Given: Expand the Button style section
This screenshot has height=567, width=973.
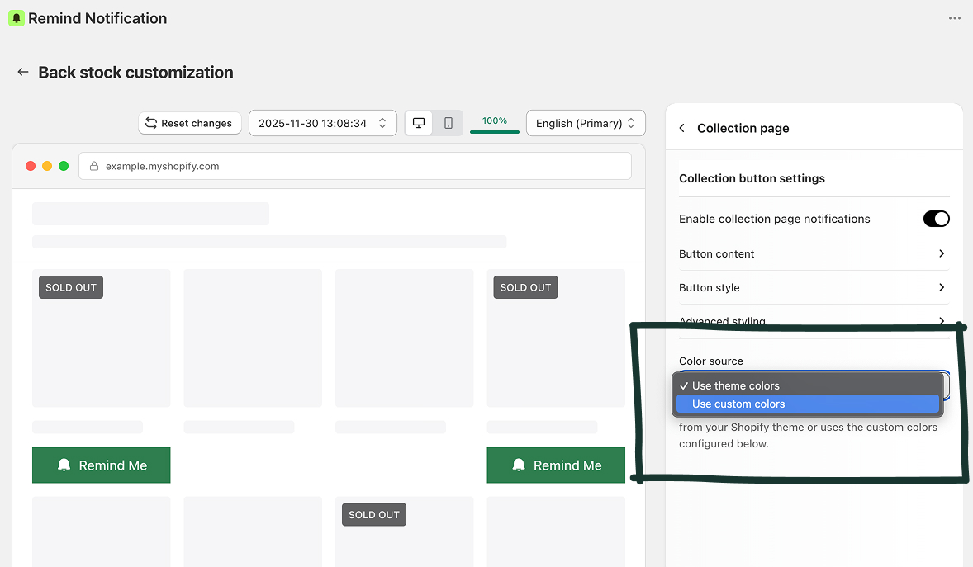Looking at the screenshot, I should coord(814,287).
